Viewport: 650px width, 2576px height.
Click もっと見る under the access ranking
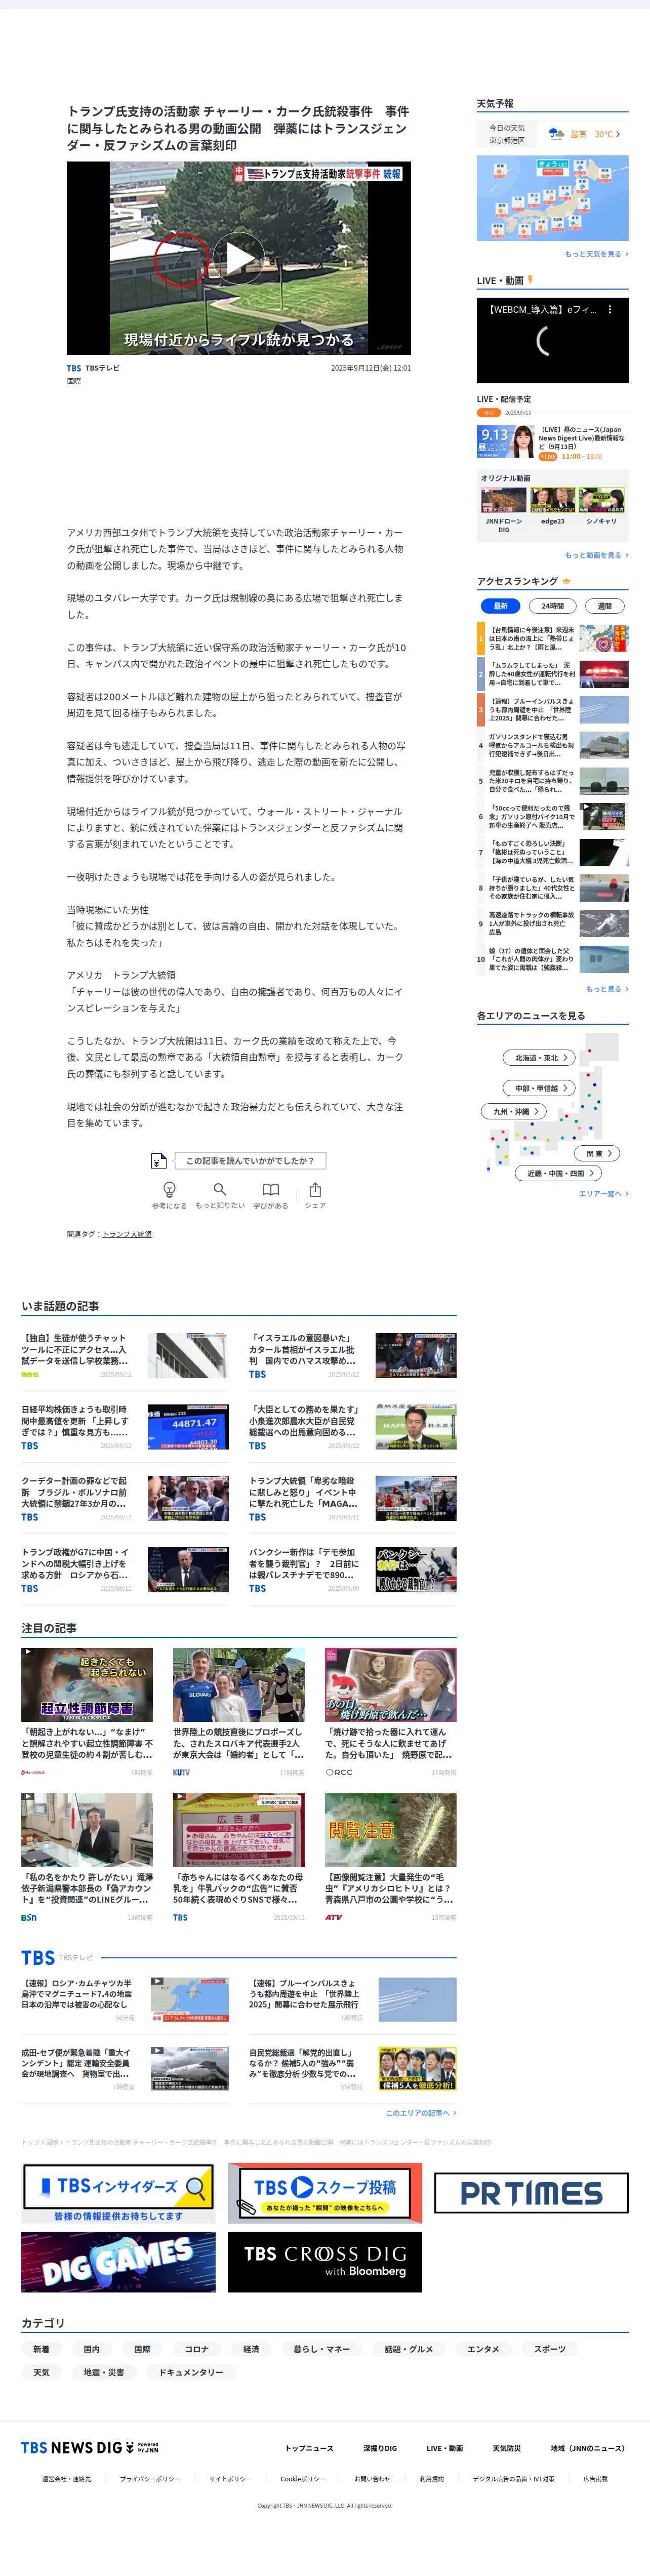coord(606,989)
